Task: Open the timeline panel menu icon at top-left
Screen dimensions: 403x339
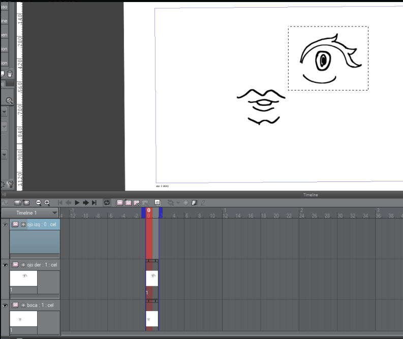Action: (4, 195)
